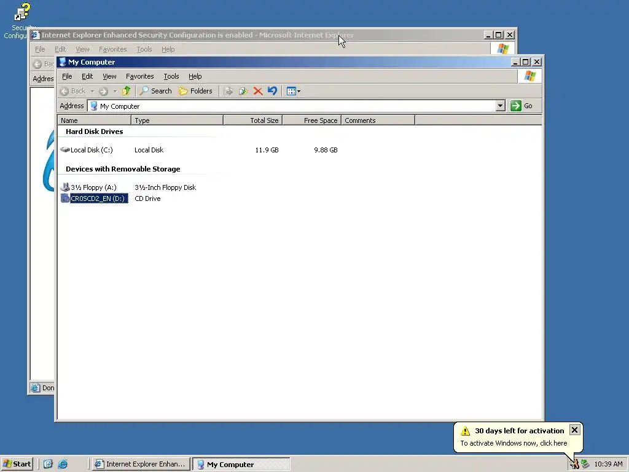Click the 9.88 GB free space value
This screenshot has height=472, width=629.
[x=326, y=150]
